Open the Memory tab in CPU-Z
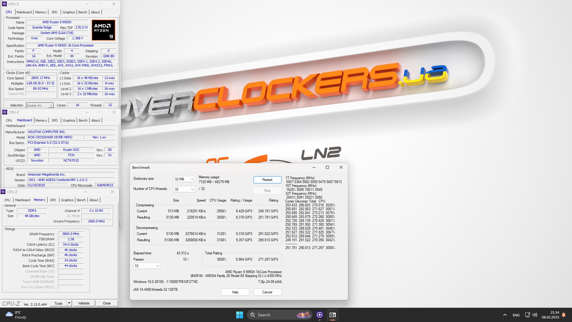Image resolution: width=572 pixels, height=322 pixels. (x=41, y=12)
